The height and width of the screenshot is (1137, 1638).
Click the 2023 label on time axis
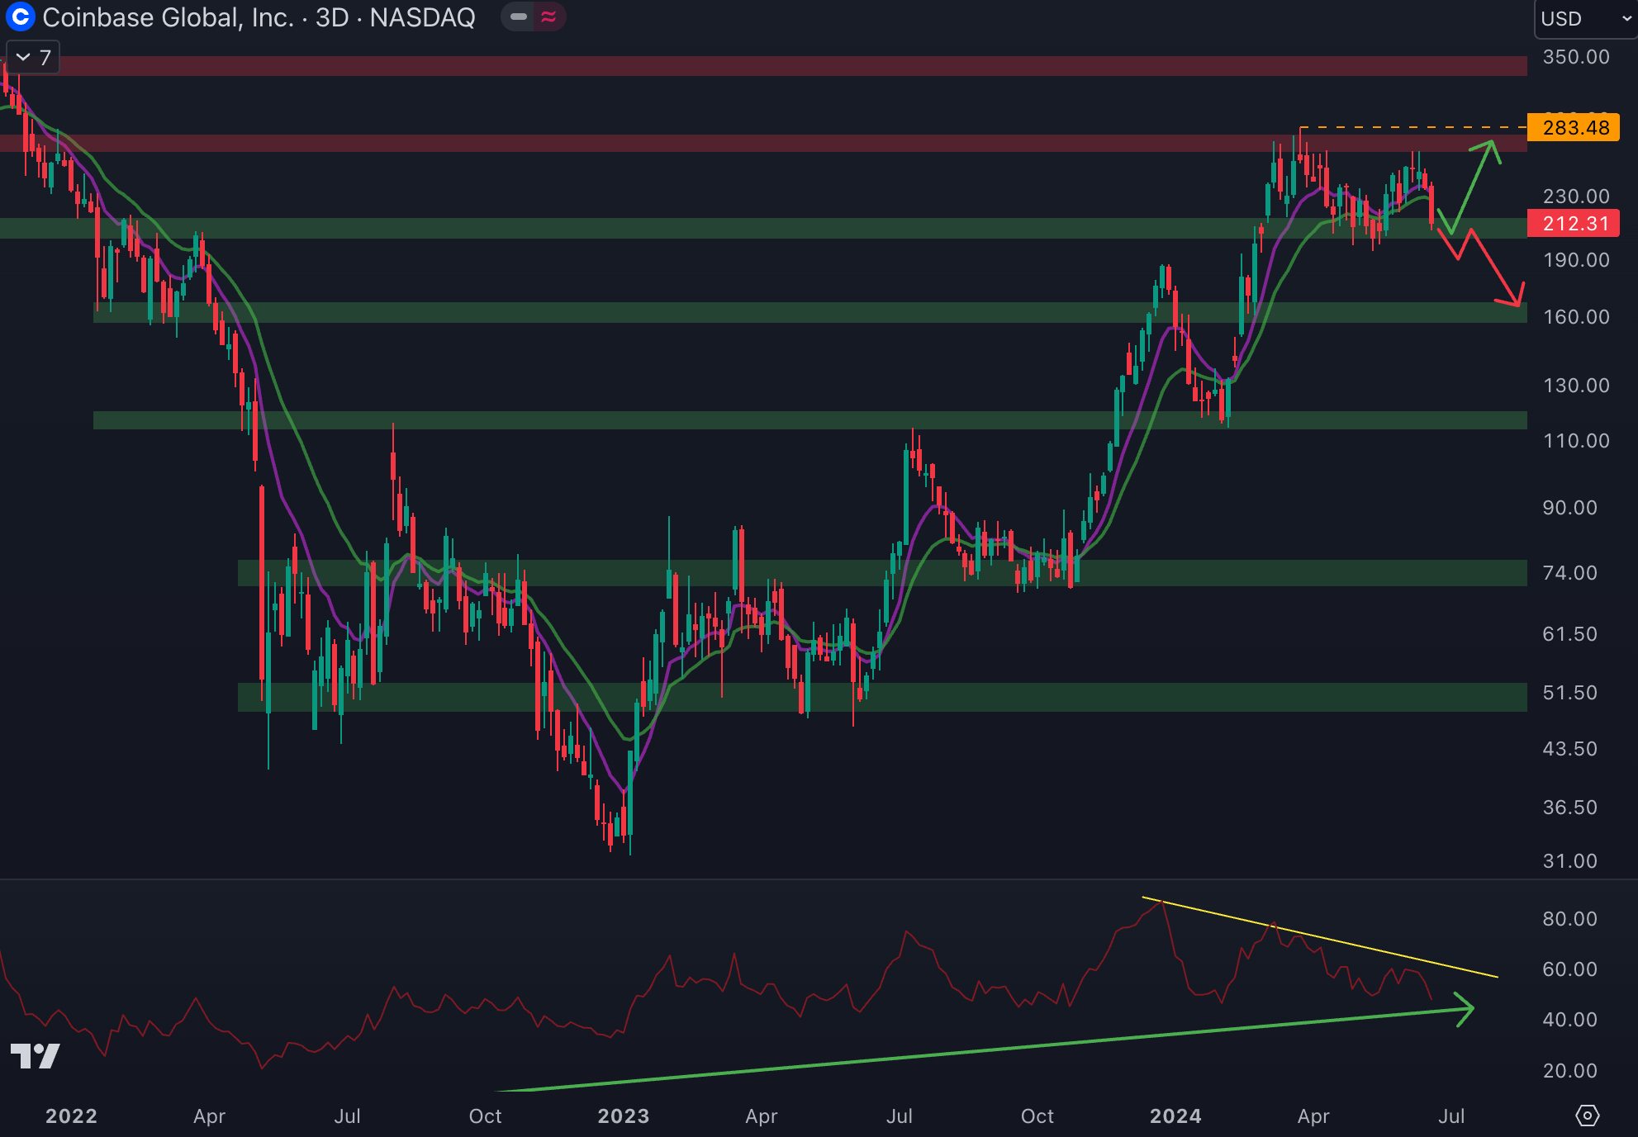click(x=623, y=1116)
